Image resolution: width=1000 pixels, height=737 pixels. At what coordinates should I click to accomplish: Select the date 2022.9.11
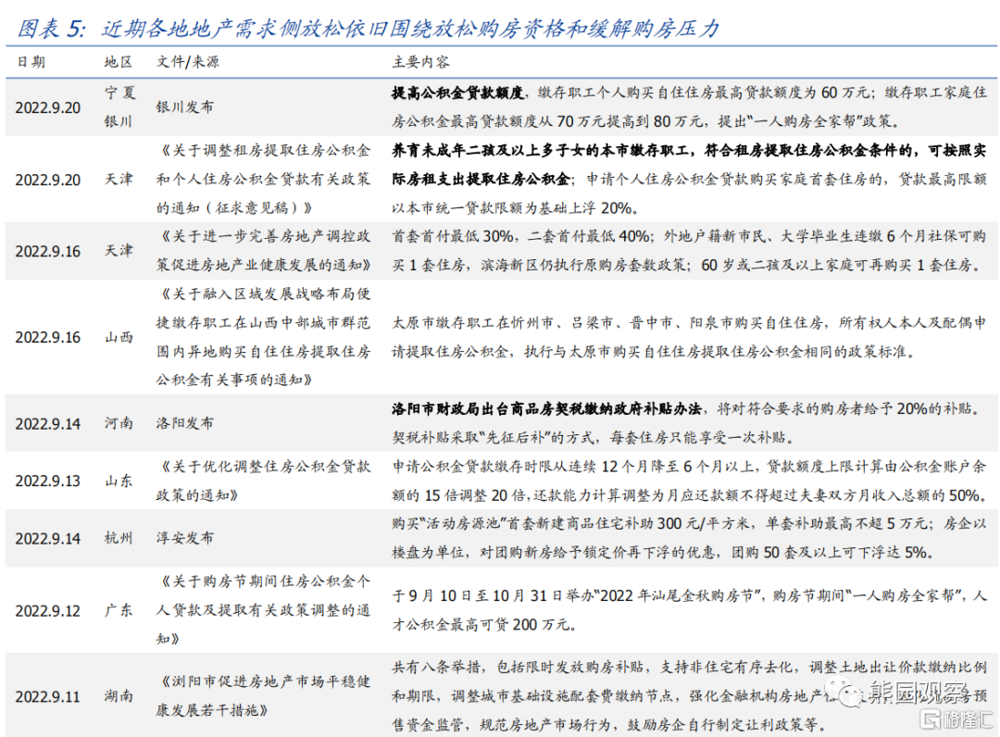point(48,697)
